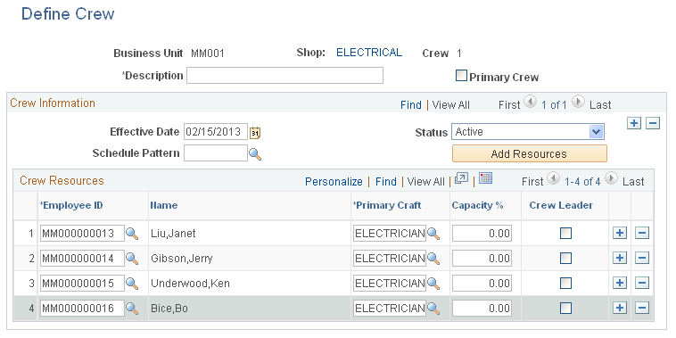Show previous Crew Resources rows
The height and width of the screenshot is (338, 676).
pyautogui.click(x=553, y=179)
